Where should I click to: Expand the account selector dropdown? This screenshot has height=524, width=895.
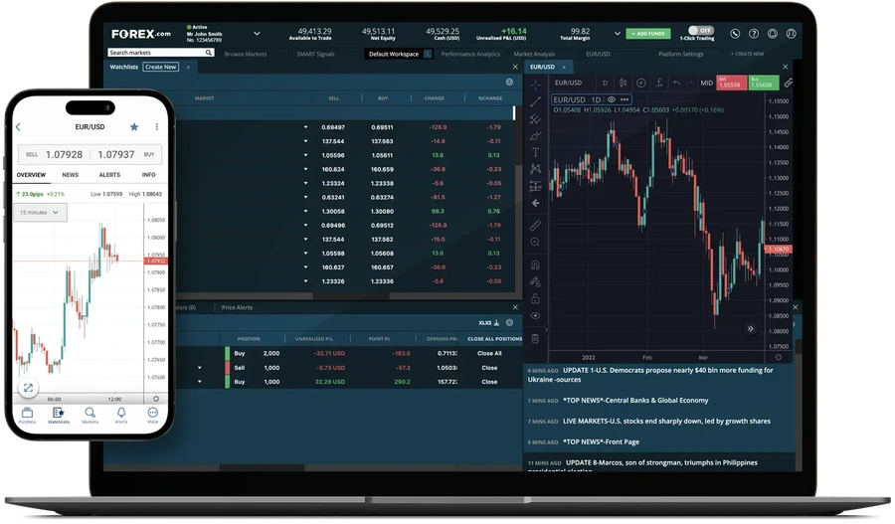click(x=257, y=34)
